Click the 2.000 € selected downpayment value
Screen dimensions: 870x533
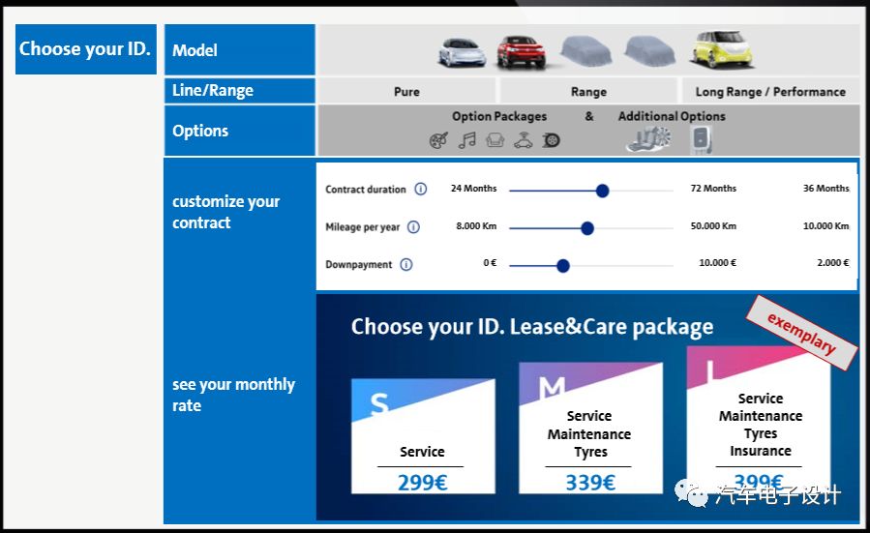(x=833, y=263)
